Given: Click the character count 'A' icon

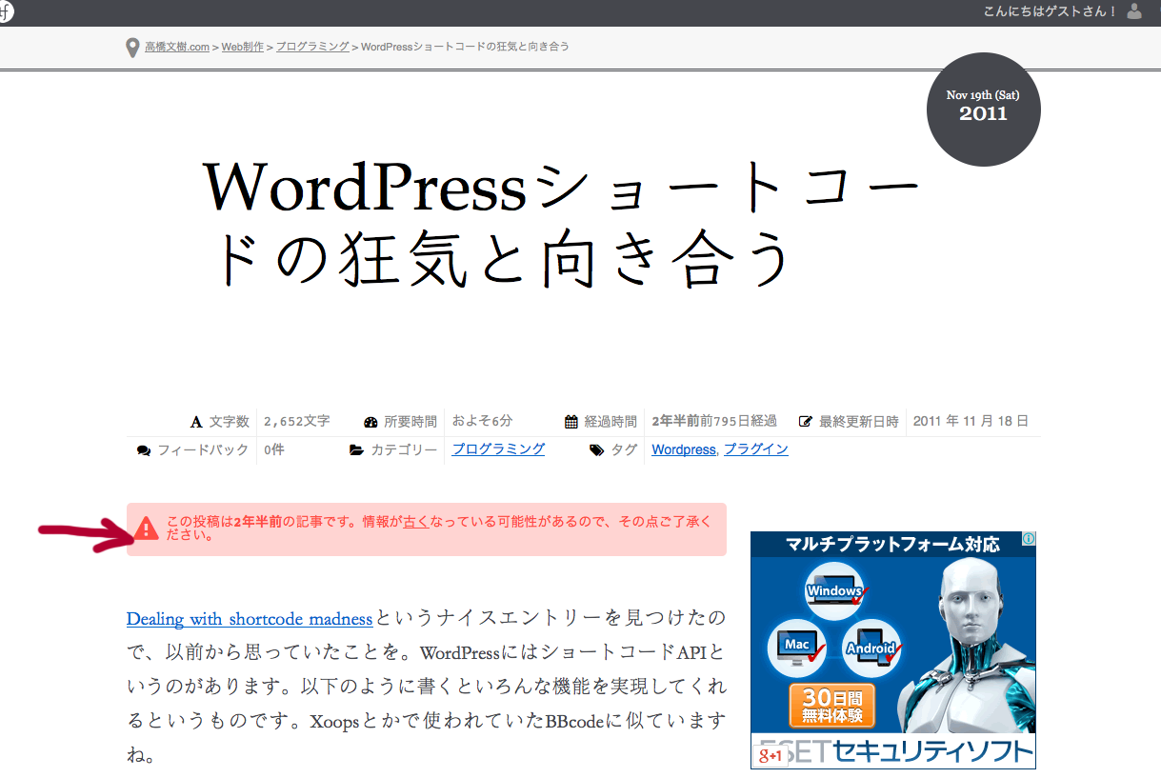Looking at the screenshot, I should [196, 422].
